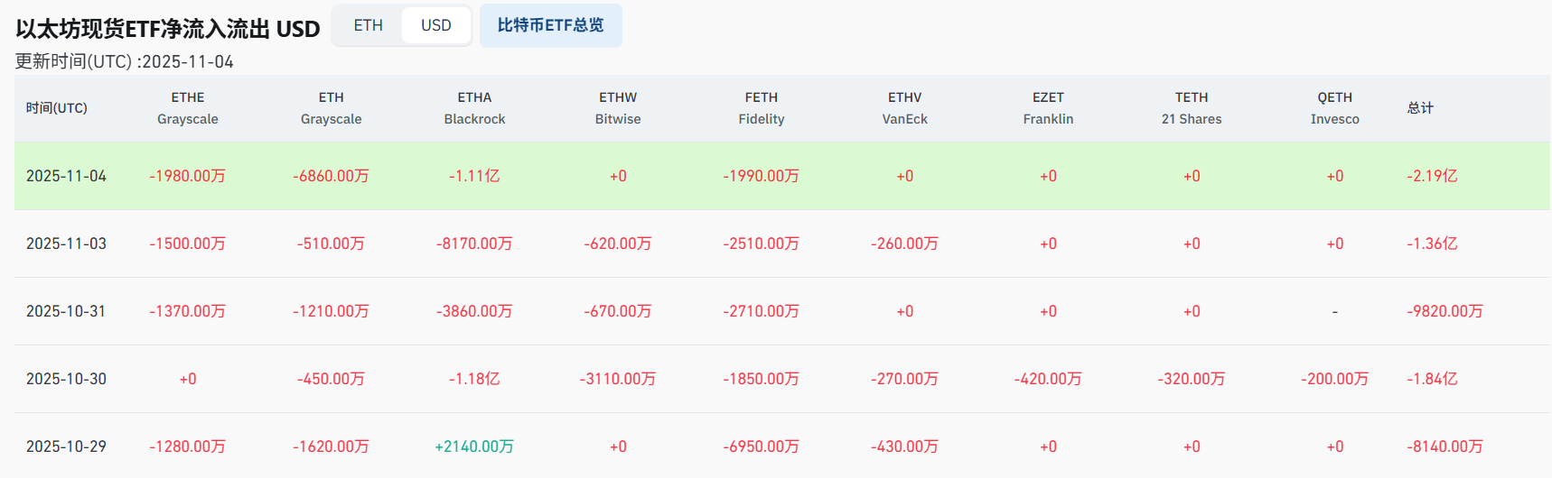Select the ETHA Blackrock column header
This screenshot has width=1552, height=478.
(474, 108)
